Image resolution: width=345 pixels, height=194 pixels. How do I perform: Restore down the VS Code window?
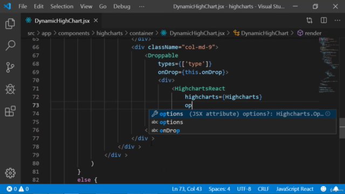tap(315, 6)
